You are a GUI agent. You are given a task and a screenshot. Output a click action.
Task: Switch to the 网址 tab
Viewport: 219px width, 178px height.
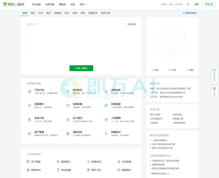click(x=33, y=13)
